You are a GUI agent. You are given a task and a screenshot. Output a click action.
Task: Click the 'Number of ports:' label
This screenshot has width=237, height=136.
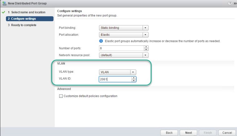(70, 48)
